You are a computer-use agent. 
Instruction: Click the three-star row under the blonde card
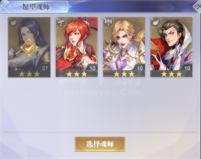point(124,74)
